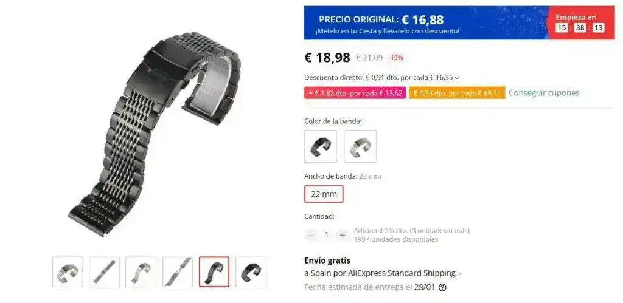Click the Precio Original promotional banner

pos(459,22)
